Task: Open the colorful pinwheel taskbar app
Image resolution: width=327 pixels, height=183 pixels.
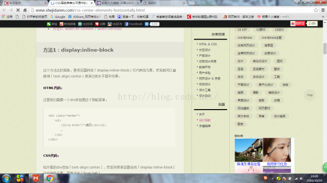Action: point(20,178)
